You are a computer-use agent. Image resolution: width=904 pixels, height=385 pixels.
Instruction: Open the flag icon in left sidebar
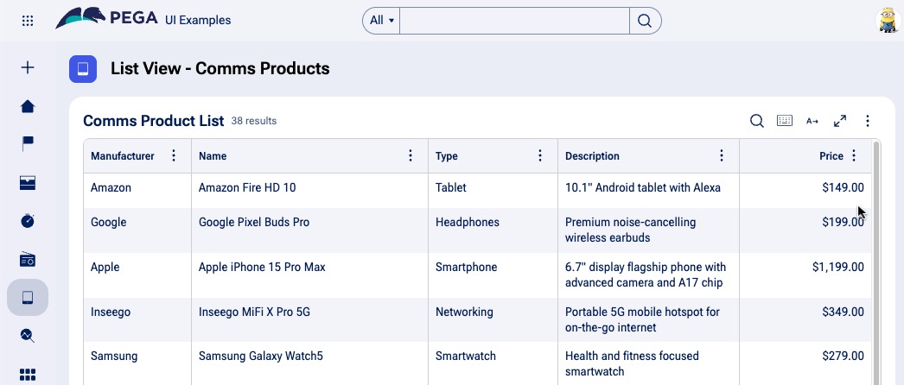pyautogui.click(x=28, y=144)
